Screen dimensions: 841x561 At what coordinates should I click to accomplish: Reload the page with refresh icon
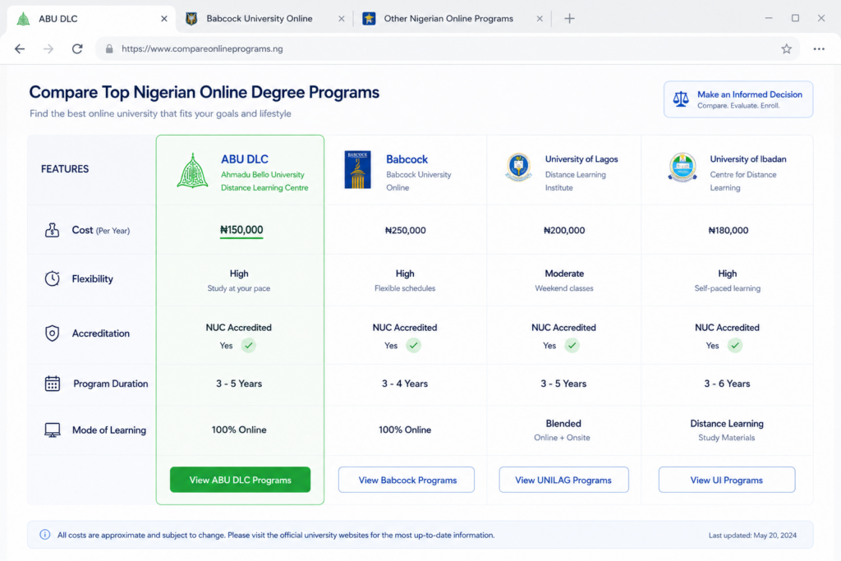[77, 48]
